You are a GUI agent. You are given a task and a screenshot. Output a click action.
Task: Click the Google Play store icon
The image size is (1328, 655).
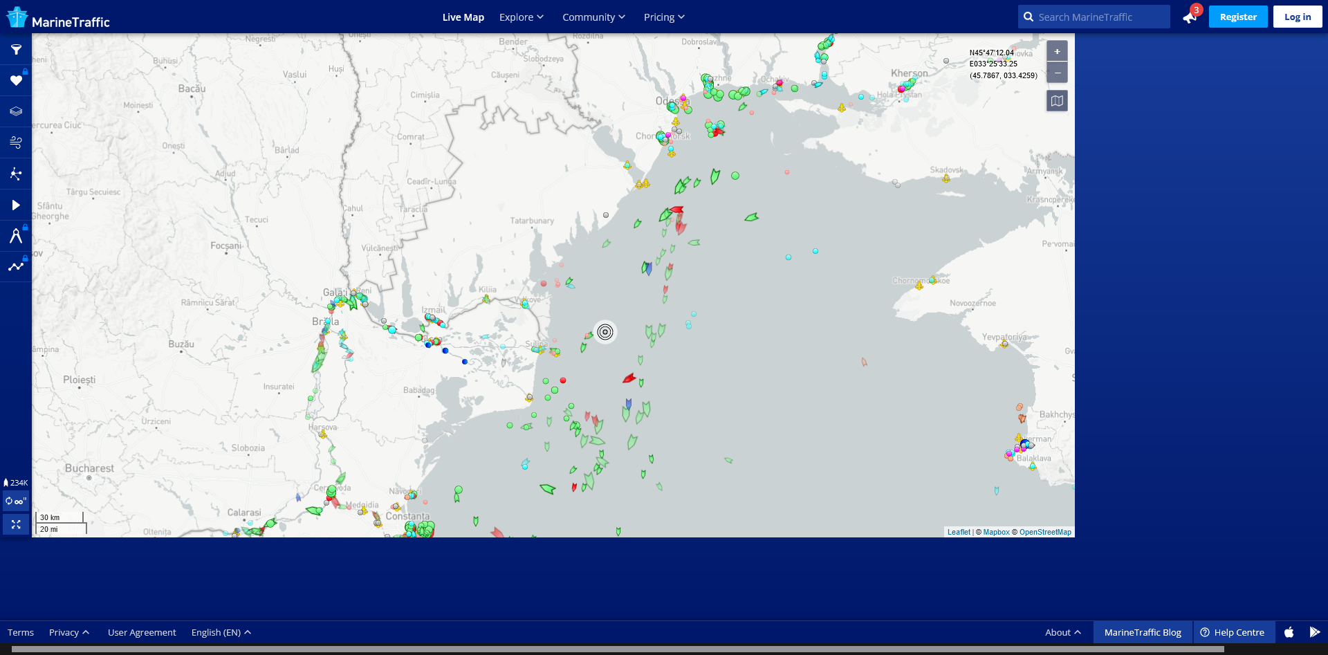pos(1314,632)
